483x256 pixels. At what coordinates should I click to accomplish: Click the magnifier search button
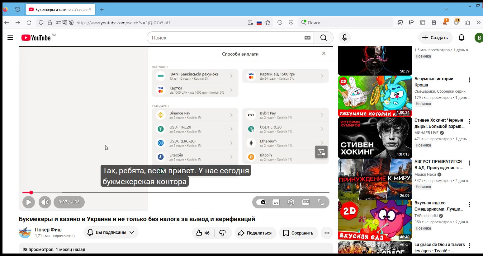point(324,38)
